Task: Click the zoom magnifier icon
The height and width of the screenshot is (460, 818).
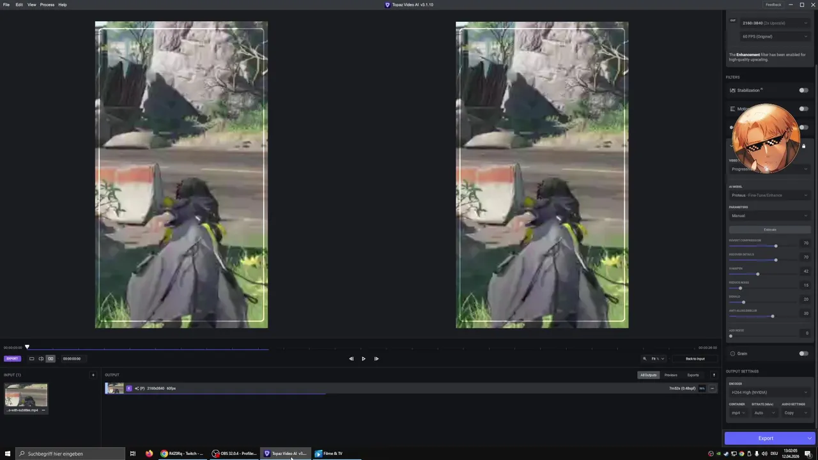Action: pos(645,358)
